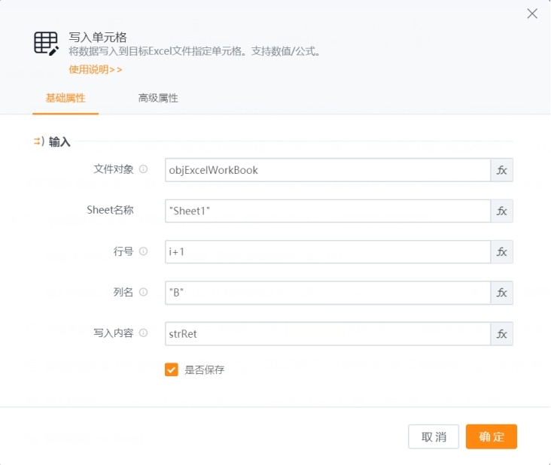Click fx button beside 文件对象 field

click(502, 170)
